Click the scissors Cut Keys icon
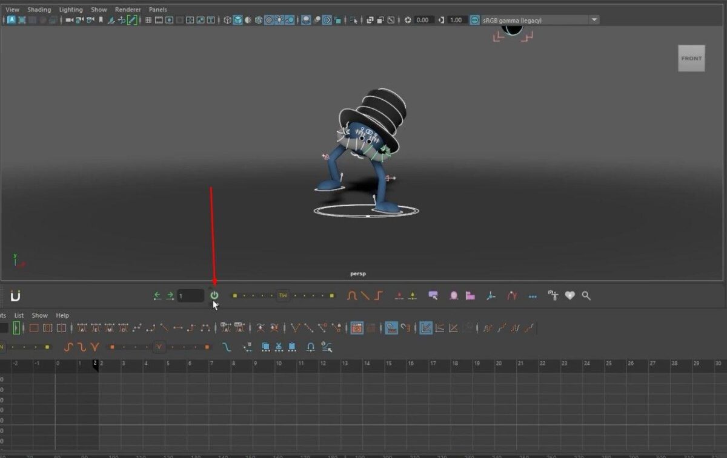Image resolution: width=727 pixels, height=458 pixels. (x=279, y=347)
